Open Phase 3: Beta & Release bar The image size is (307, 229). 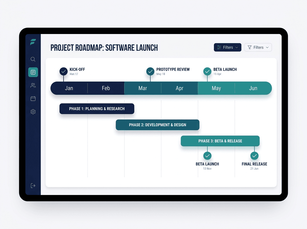point(220,141)
